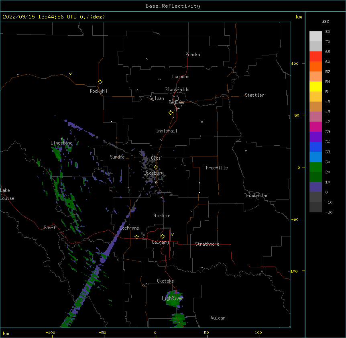Select the yellow diamond marker under Cochrane
The width and height of the screenshot is (346, 338).
[136, 237]
